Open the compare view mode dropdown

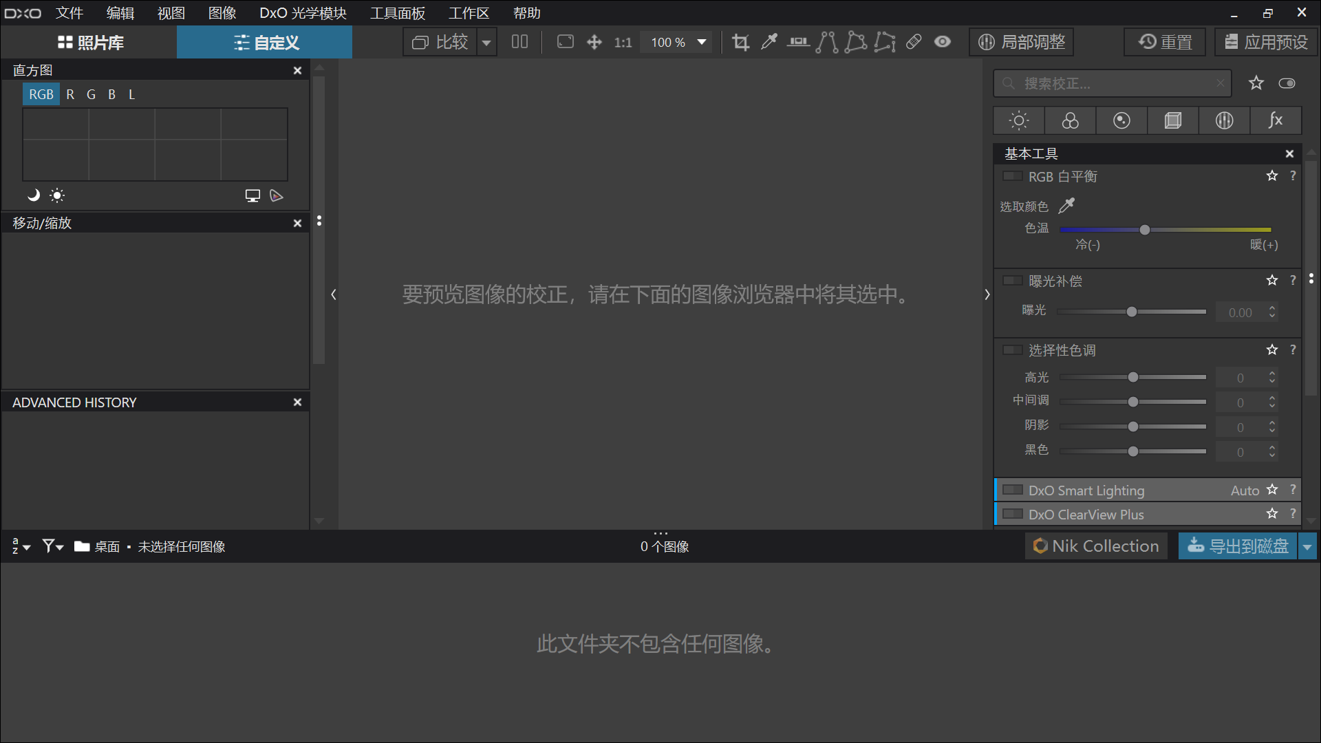pos(488,42)
